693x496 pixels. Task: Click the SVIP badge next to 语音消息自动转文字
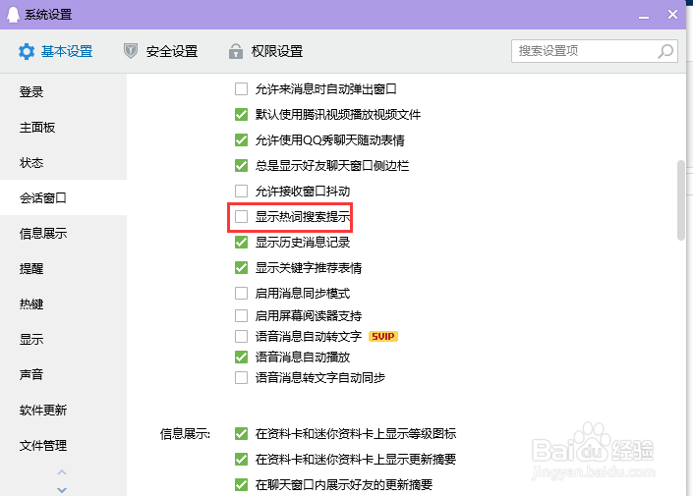[x=383, y=337]
